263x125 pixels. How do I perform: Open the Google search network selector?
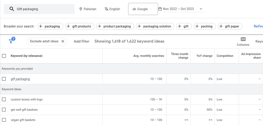click(143, 9)
